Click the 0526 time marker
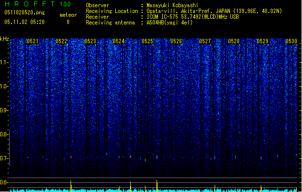The height and width of the screenshot is (192, 302). click(176, 41)
